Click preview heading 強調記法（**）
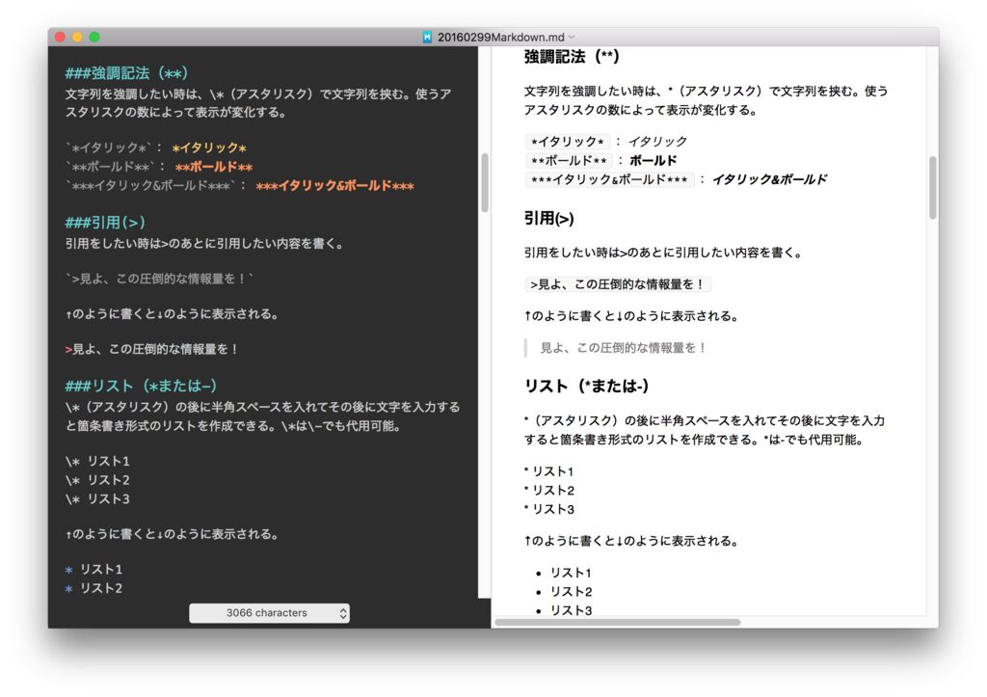The width and height of the screenshot is (987, 697). [x=572, y=57]
